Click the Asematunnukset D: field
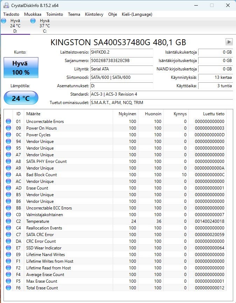The height and width of the screenshot is (303, 236). pyautogui.click(x=122, y=86)
